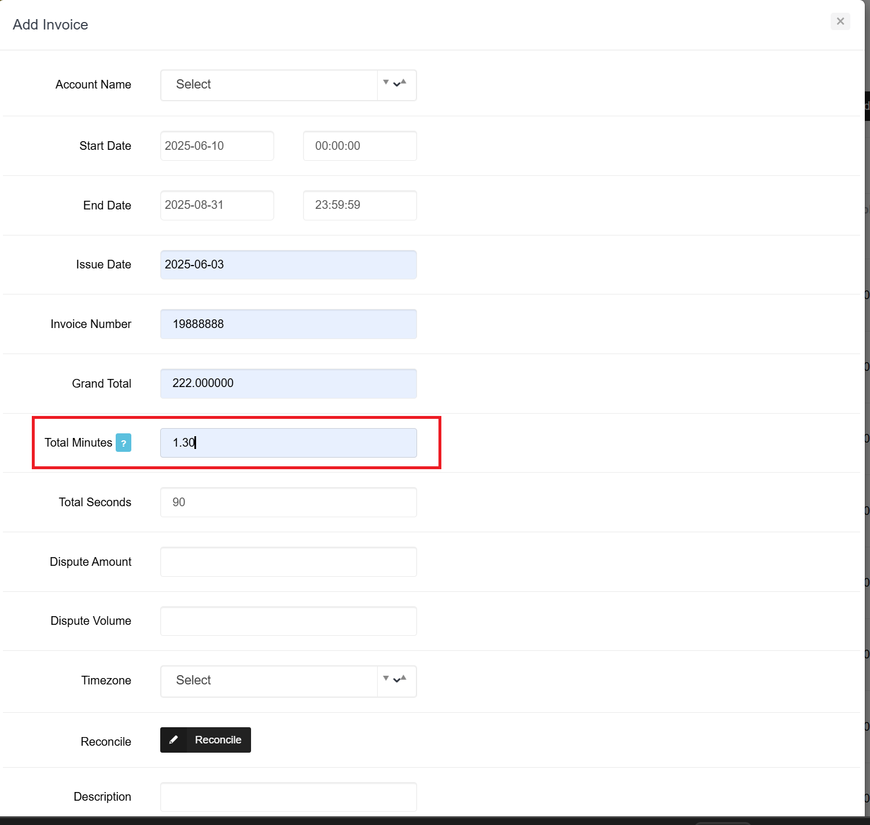Close the Add Invoice dialog
This screenshot has height=825, width=870.
click(840, 21)
